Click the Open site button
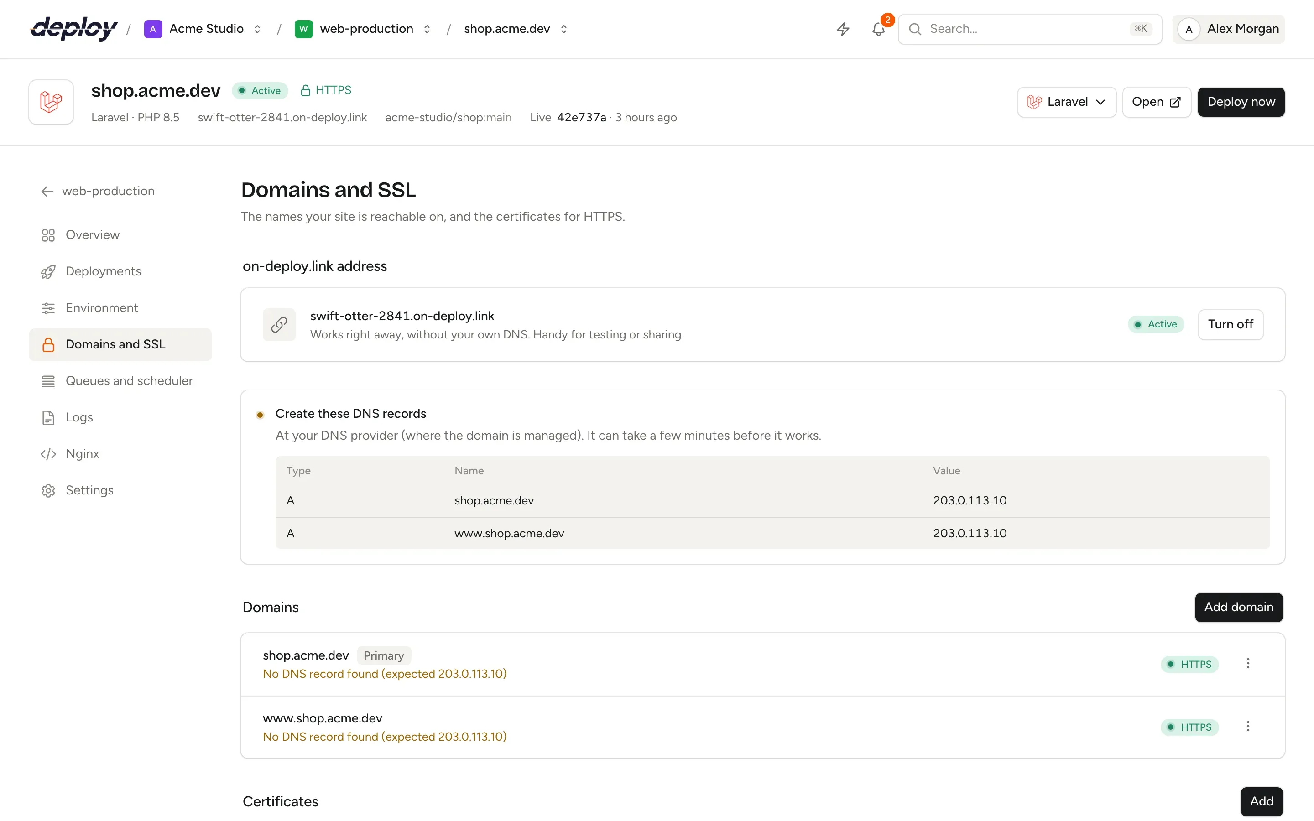Viewport: 1314px width, 821px height. 1157,102
